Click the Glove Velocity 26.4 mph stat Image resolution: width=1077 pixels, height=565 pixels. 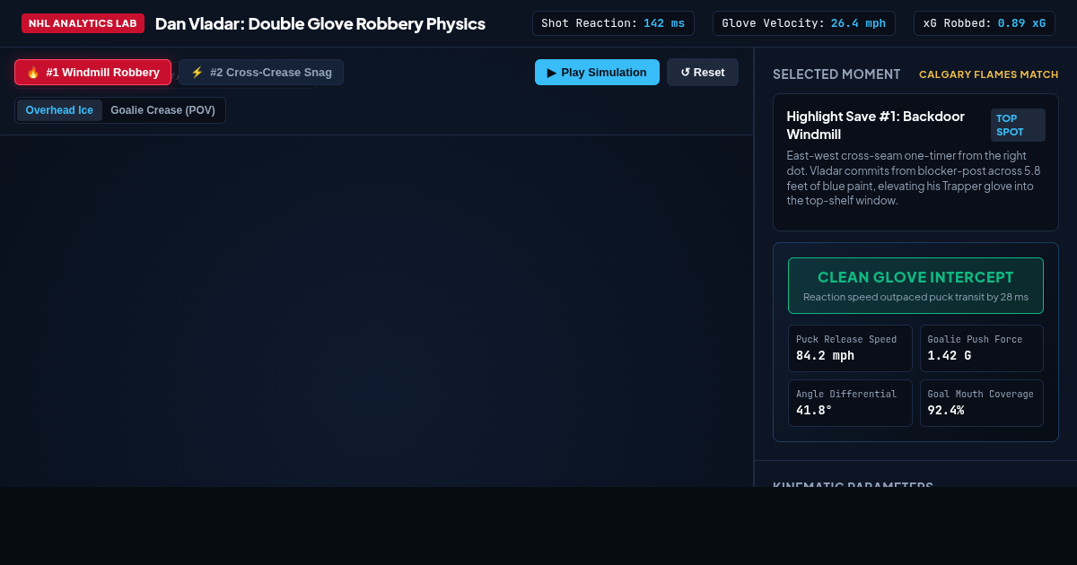pyautogui.click(x=804, y=23)
